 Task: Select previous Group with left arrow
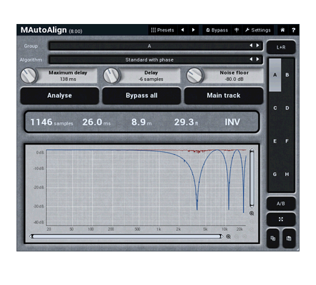[251, 46]
